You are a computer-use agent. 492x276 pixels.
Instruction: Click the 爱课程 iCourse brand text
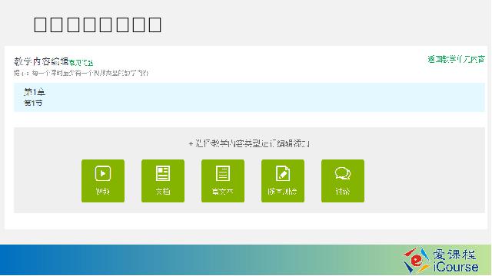pos(456,261)
